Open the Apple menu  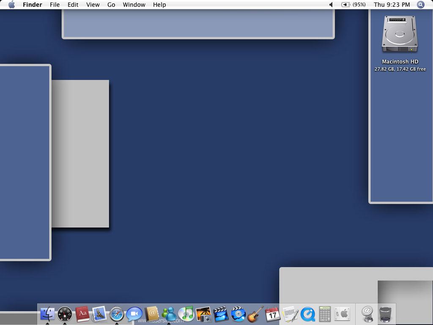click(11, 5)
